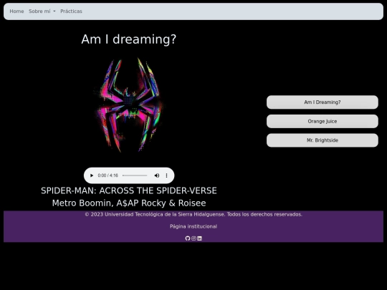This screenshot has width=387, height=290.
Task: Expand the Sobre mí dropdown
Action: click(x=42, y=11)
